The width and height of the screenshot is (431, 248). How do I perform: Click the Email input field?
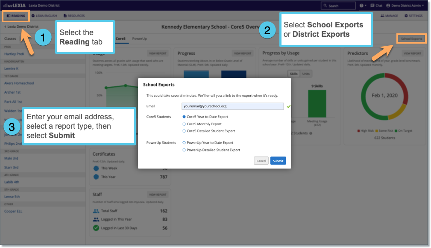[232, 106]
